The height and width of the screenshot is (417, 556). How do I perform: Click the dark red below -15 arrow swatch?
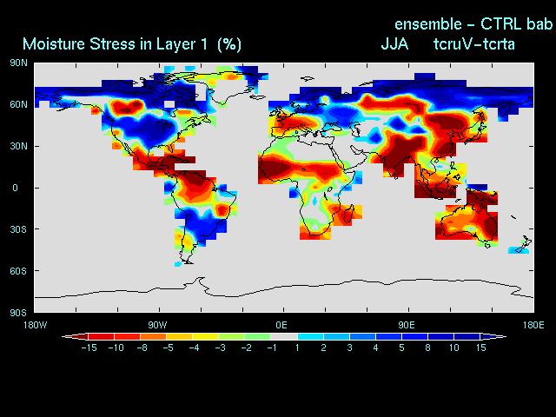pos(76,336)
